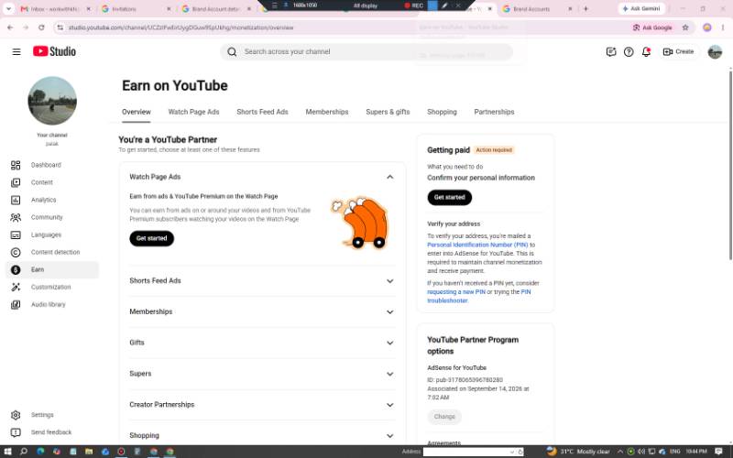Click the search magnifier icon
The width and height of the screenshot is (733, 458).
tap(232, 52)
